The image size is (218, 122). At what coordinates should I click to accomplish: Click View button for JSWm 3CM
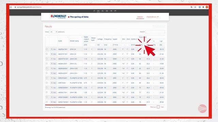click(x=53, y=68)
